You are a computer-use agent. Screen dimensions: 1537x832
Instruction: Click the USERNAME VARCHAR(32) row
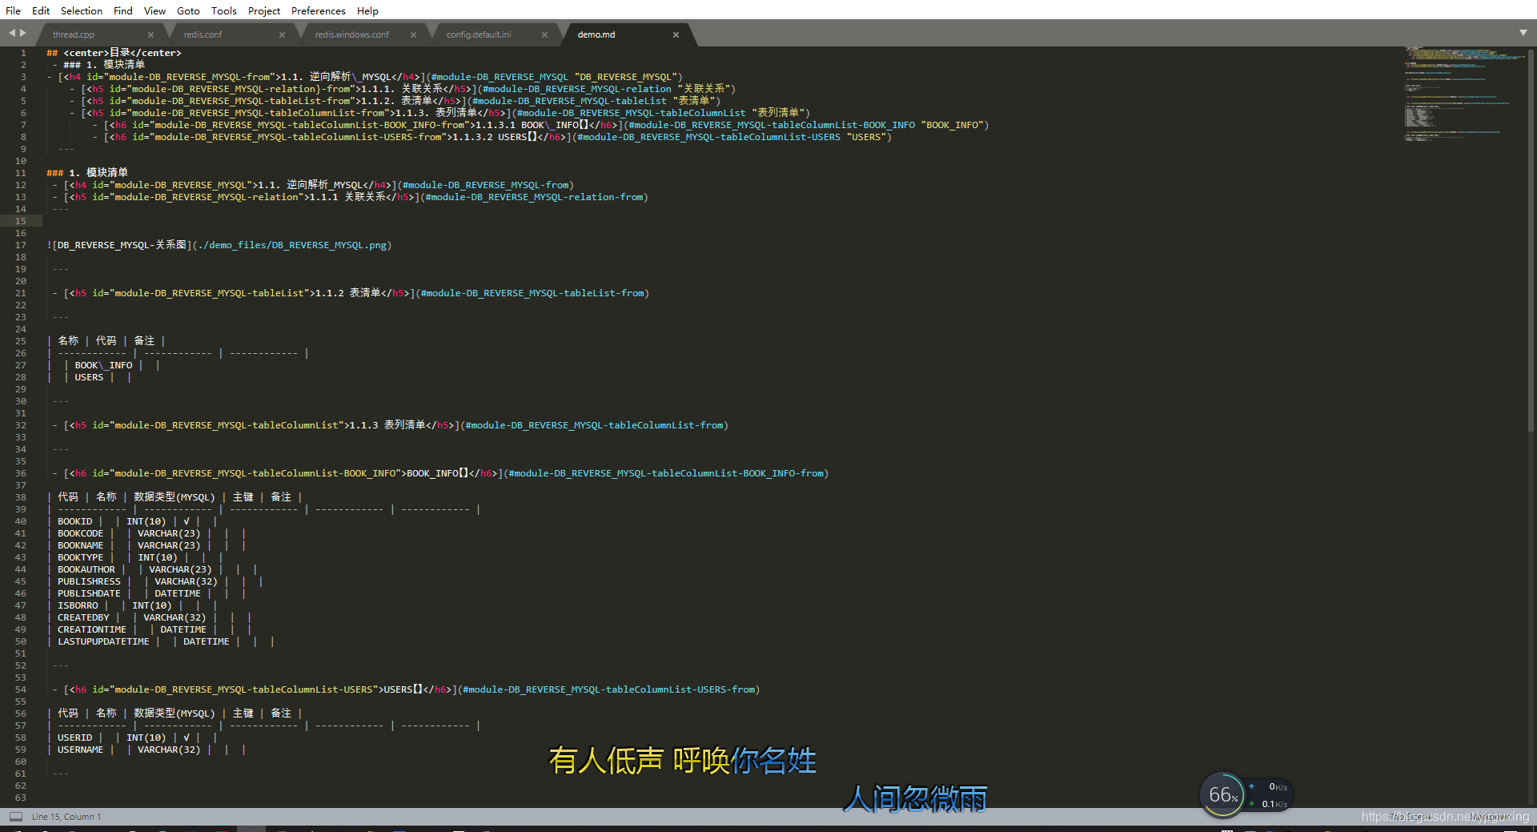[146, 750]
